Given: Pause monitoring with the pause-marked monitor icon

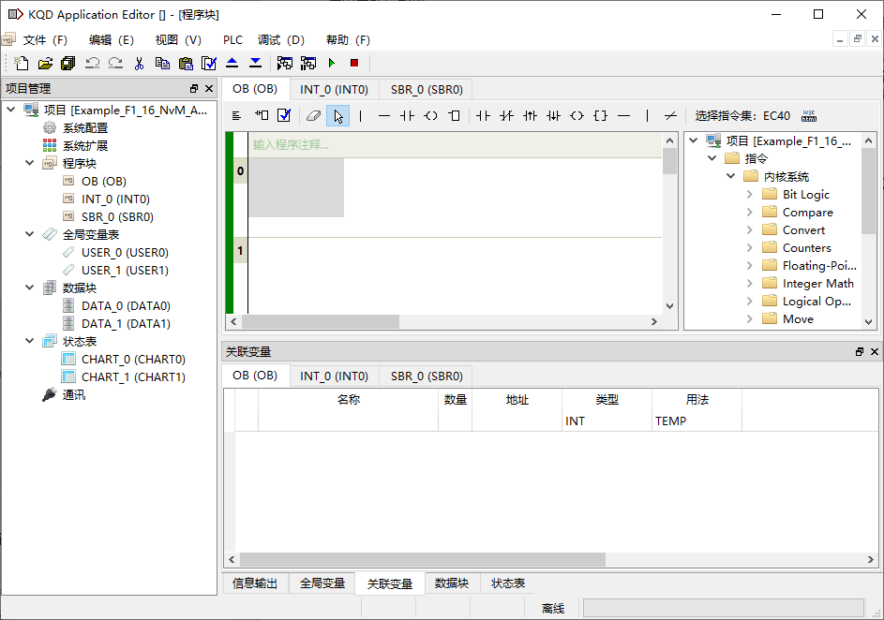Looking at the screenshot, I should [308, 63].
